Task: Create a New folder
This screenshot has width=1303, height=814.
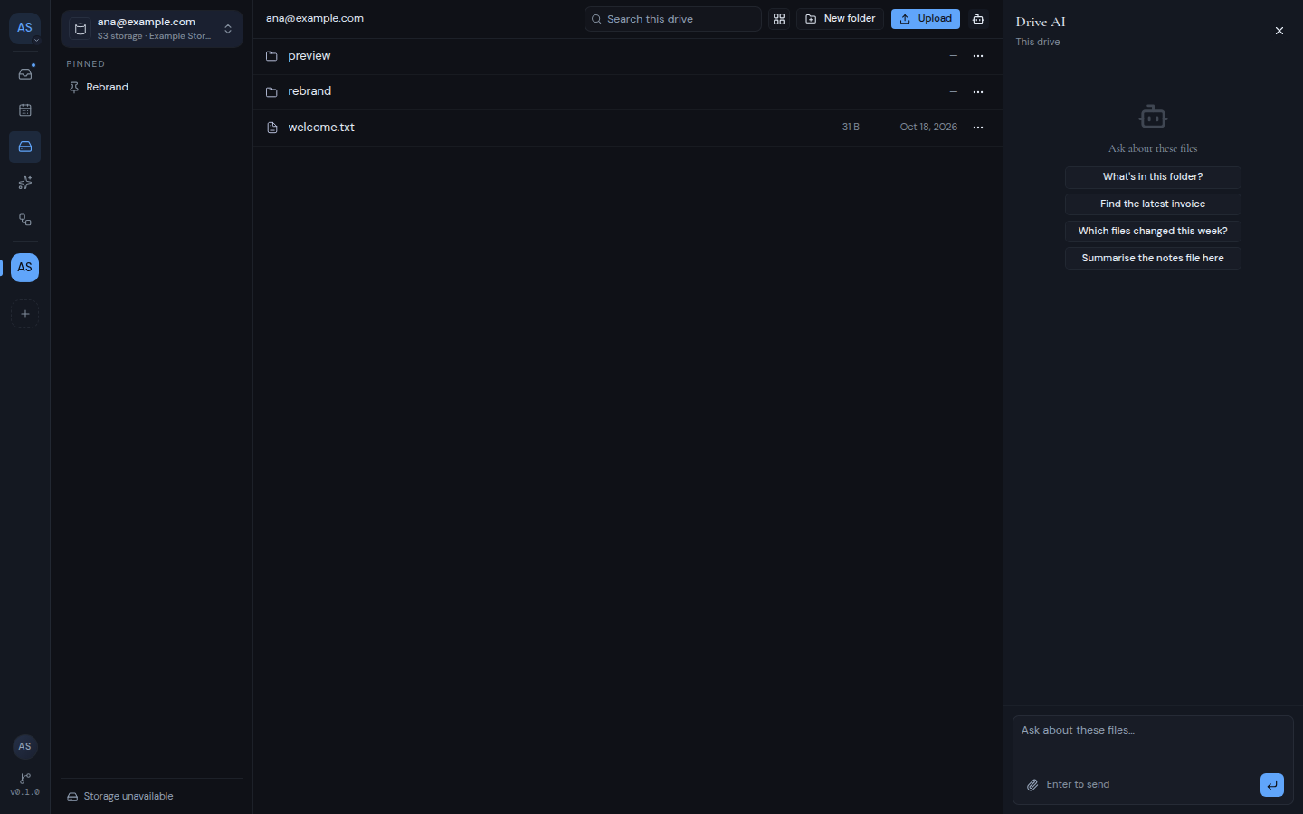Action: pyautogui.click(x=840, y=19)
